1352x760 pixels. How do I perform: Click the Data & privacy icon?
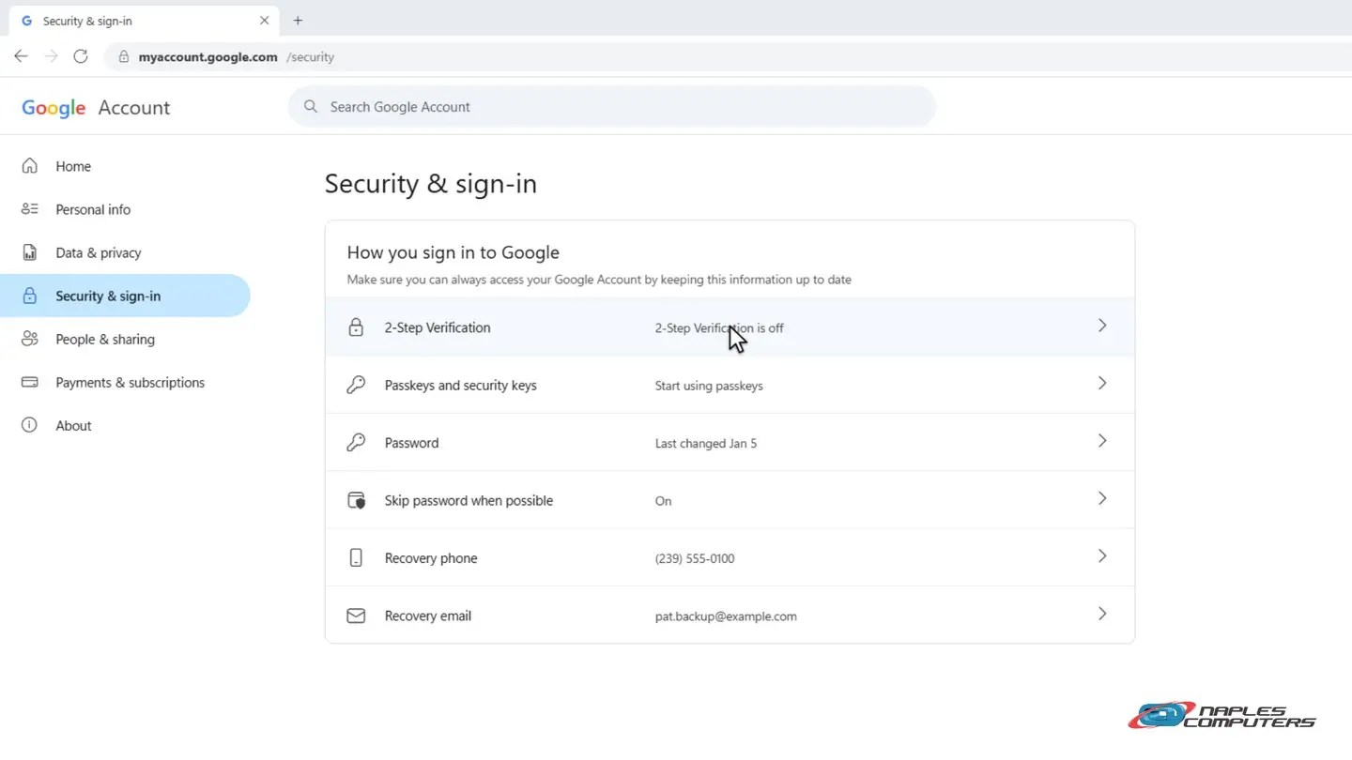30,252
